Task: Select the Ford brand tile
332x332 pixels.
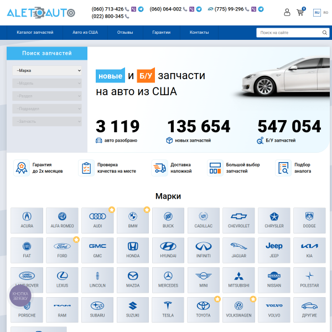Action: pos(62,250)
